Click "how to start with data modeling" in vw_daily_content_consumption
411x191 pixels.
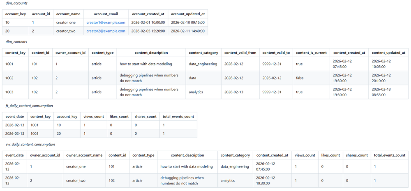tap(187, 166)
